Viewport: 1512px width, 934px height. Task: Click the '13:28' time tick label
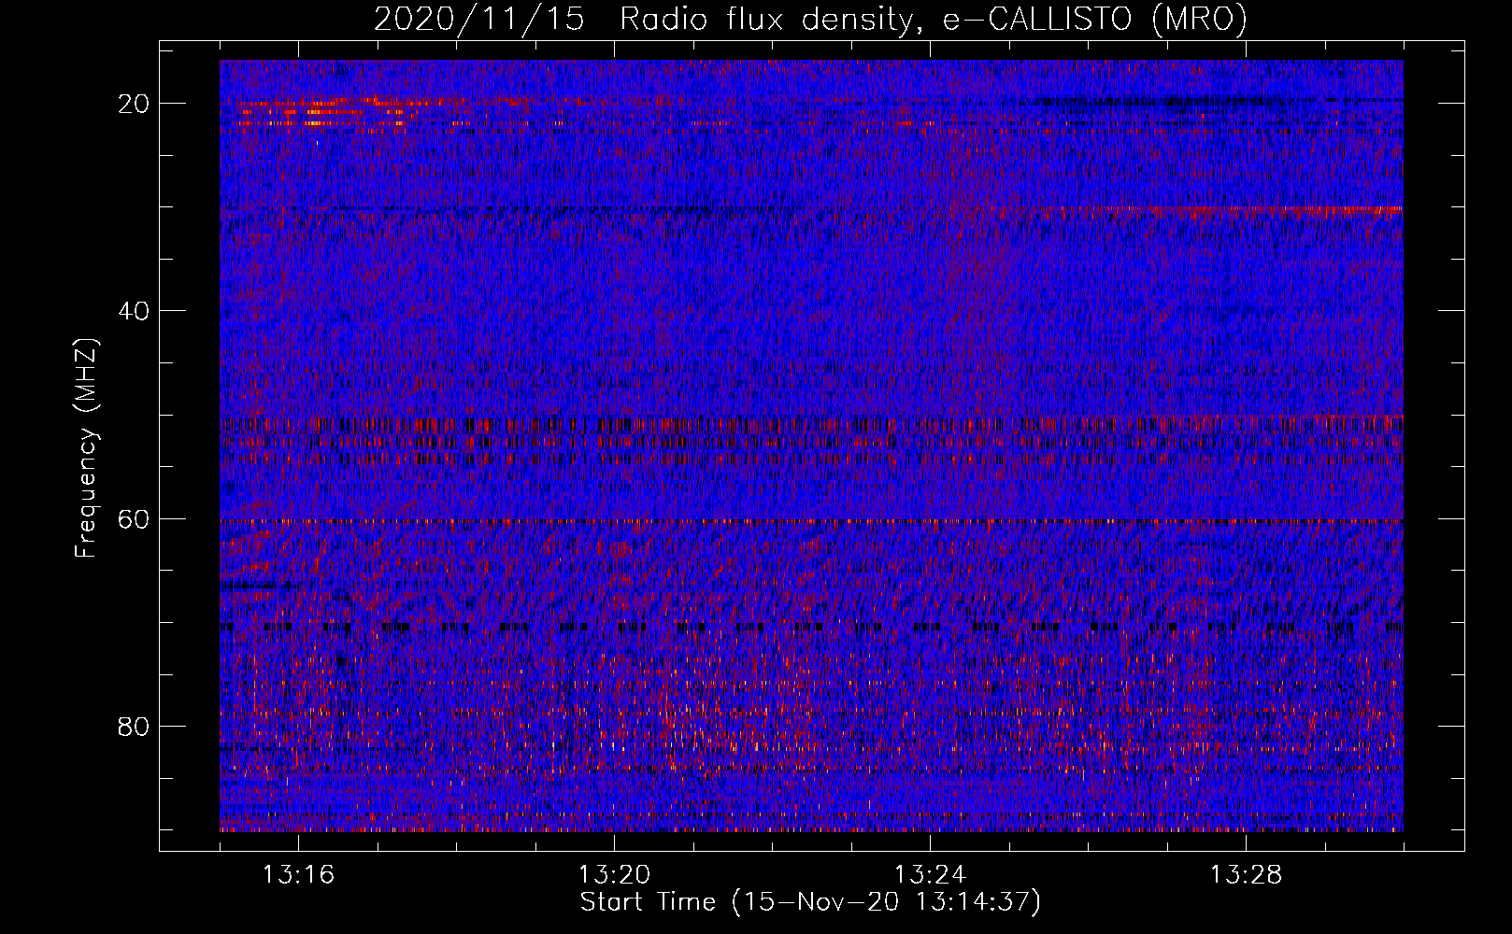click(x=1246, y=875)
